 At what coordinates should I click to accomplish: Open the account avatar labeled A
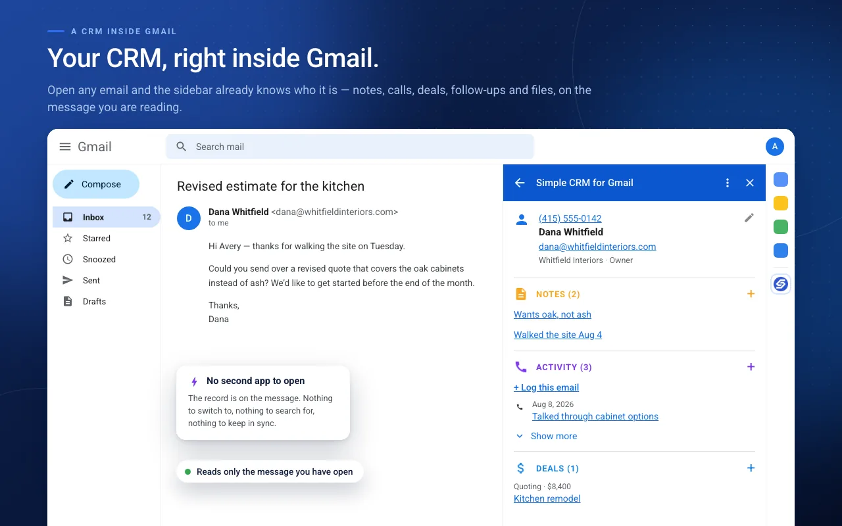775,147
